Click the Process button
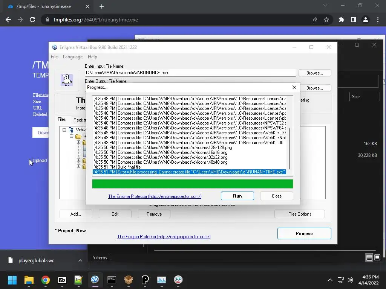 pyautogui.click(x=304, y=233)
